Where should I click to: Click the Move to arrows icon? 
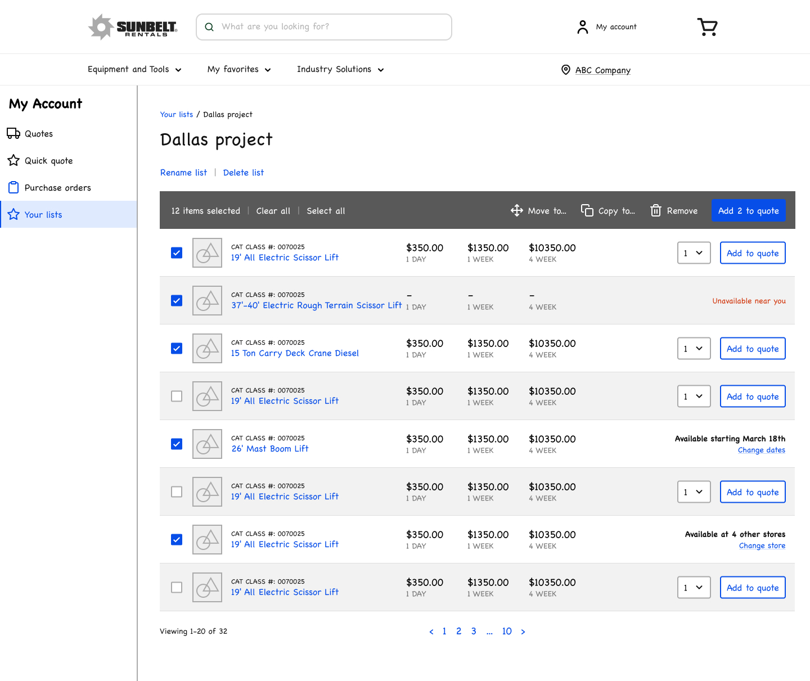point(516,210)
